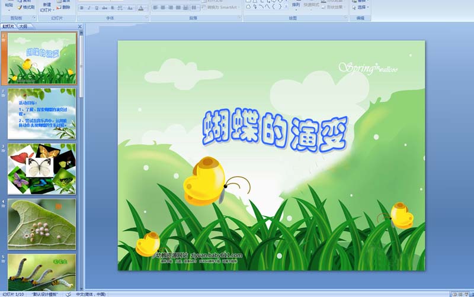Select slide 4 leaf with eggs thumbnail

pos(42,224)
